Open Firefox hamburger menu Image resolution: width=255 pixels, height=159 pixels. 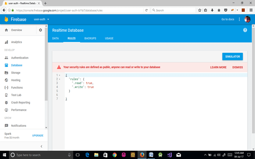tap(251, 10)
